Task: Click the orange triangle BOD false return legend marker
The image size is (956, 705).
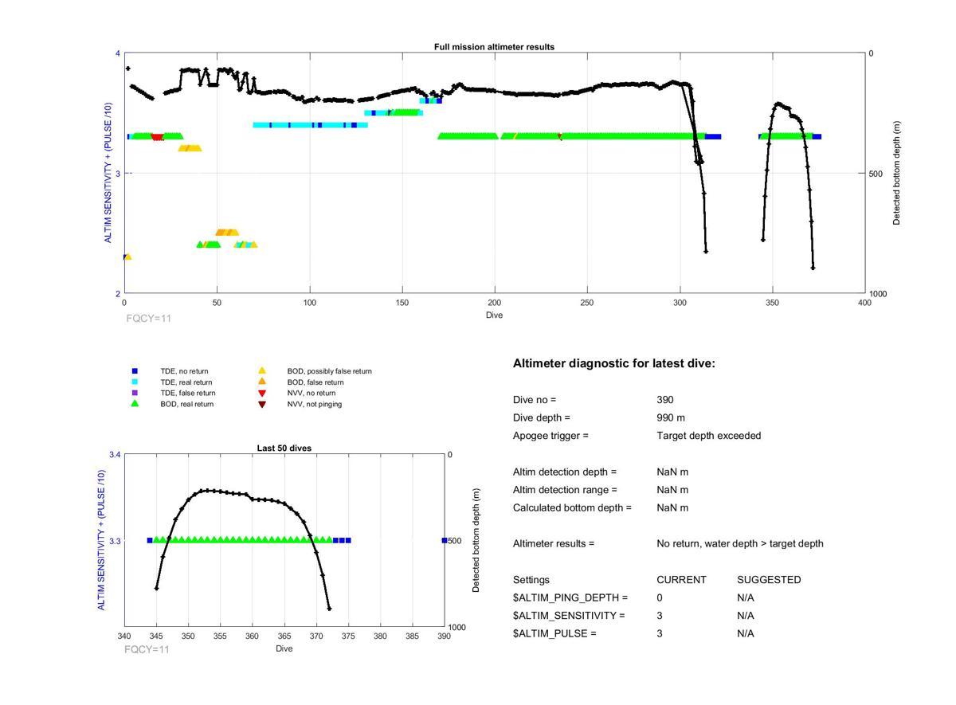Action: (x=261, y=382)
